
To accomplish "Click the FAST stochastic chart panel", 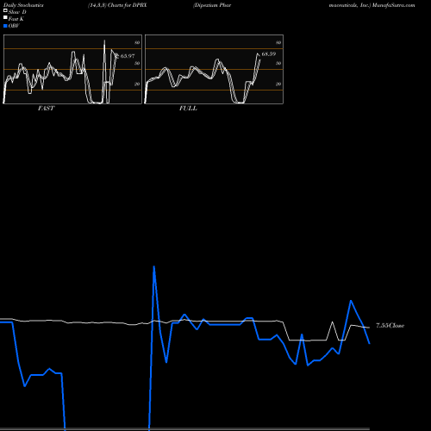I will click(72, 69).
